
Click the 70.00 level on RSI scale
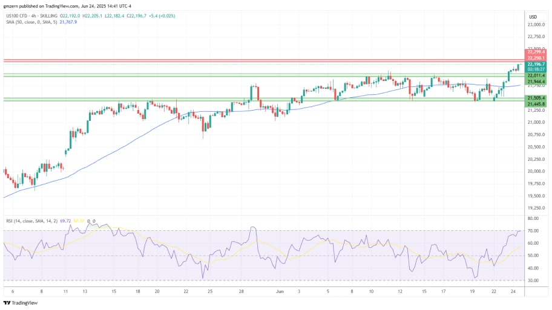[533, 231]
